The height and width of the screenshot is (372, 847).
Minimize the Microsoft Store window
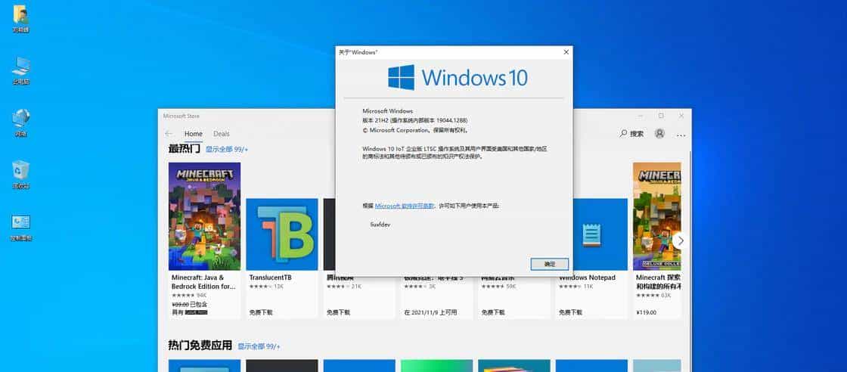(641, 116)
